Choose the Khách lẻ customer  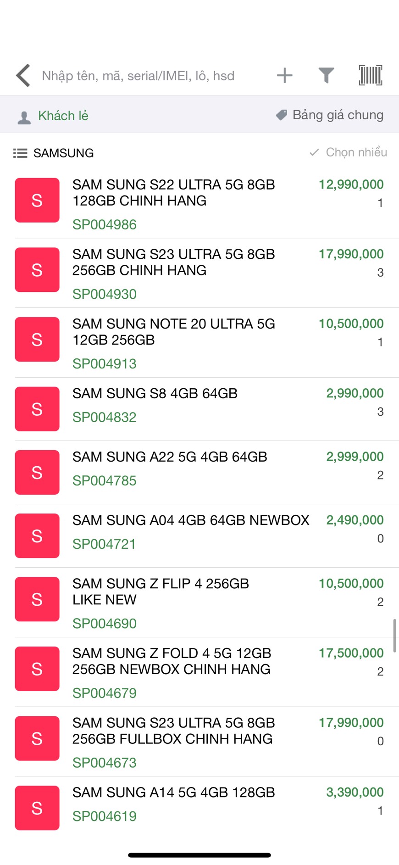click(x=63, y=116)
